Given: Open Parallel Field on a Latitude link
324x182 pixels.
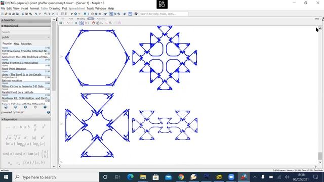Looking at the screenshot, I should pos(18,92).
